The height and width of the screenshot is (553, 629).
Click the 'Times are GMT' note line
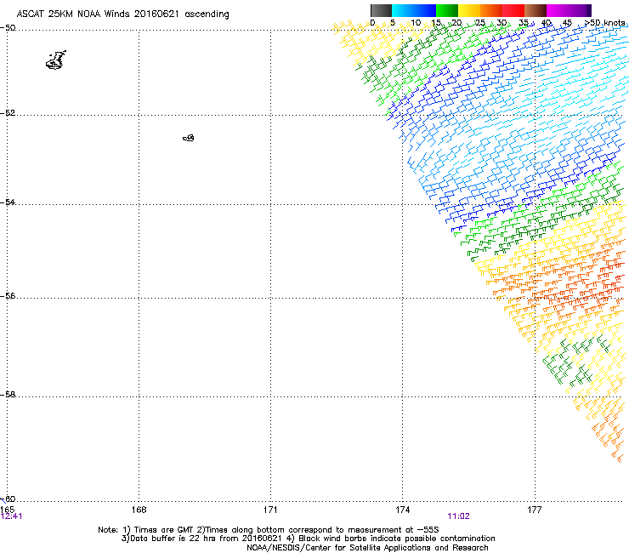click(269, 530)
